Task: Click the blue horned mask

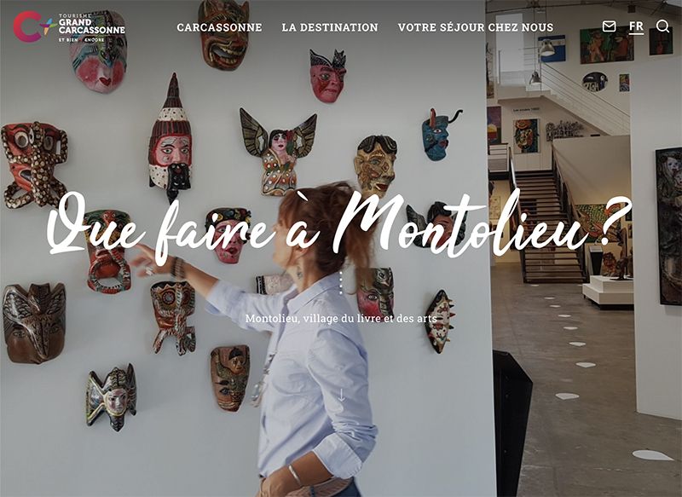Action: (x=438, y=135)
